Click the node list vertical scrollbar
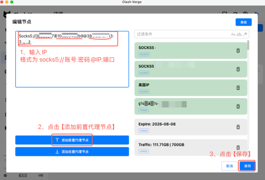 tap(248, 45)
